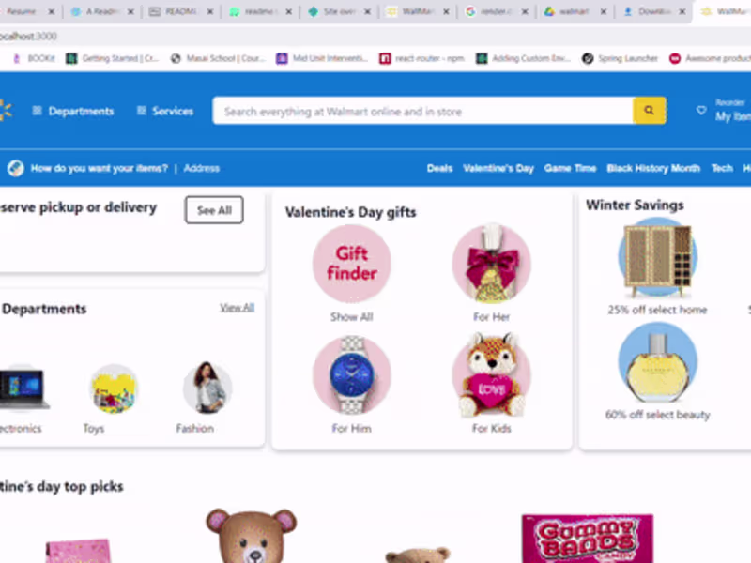Select the Address option

pyautogui.click(x=202, y=169)
